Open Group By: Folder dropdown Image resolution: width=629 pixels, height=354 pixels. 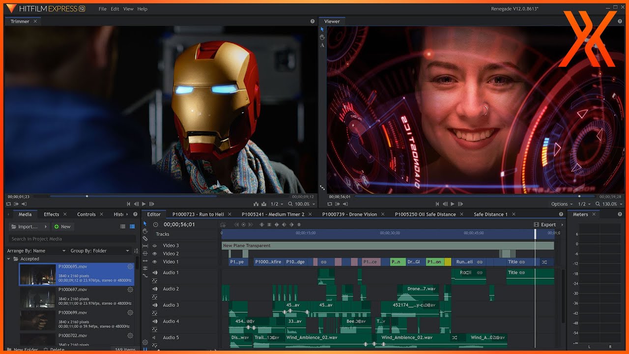coord(100,251)
